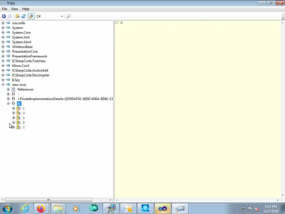The height and width of the screenshot is (214, 285).
Task: Click the dash namespace braces icon
Action: (13, 94)
